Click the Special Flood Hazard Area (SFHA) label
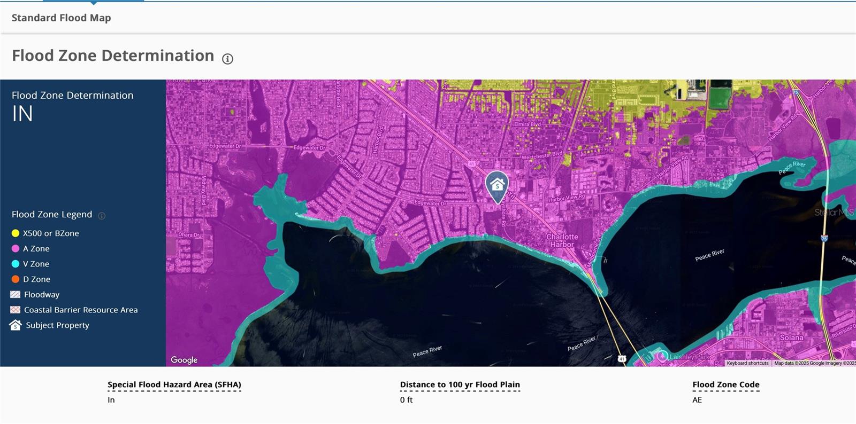Image resolution: width=856 pixels, height=424 pixels. coord(174,384)
